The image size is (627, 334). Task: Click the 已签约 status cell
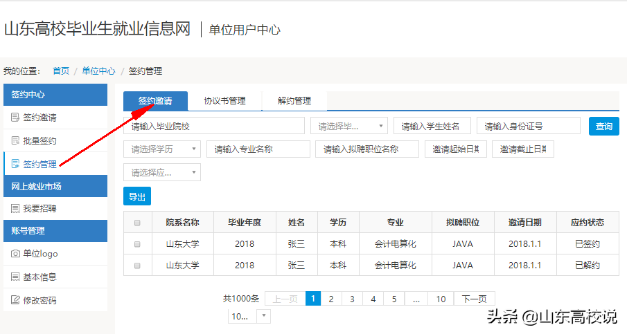click(x=588, y=244)
